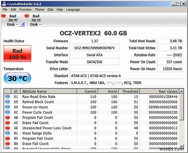
Task: Click the attribute list scroll up arrow
Action: (181, 91)
